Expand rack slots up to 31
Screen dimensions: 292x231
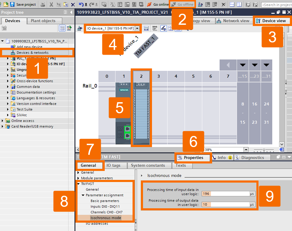(x=267, y=65)
